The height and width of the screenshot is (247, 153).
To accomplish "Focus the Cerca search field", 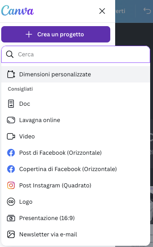I will 76,54.
